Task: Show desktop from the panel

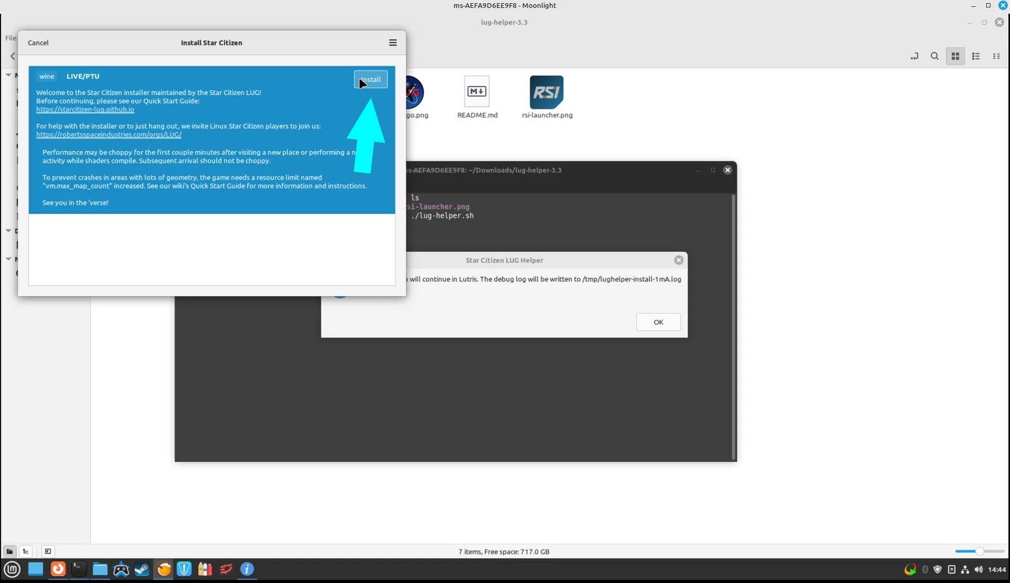Action: [35, 569]
